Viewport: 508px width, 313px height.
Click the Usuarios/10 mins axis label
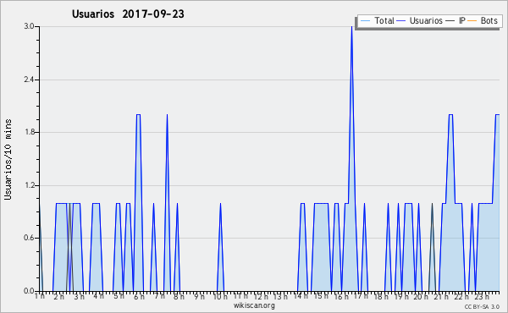coord(8,160)
